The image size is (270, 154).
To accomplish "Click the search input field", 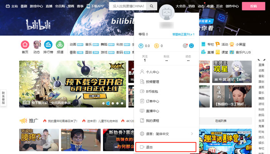I will (128, 6).
